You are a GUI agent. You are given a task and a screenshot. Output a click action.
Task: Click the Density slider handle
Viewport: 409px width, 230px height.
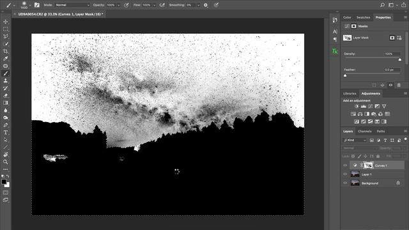(x=400, y=59)
